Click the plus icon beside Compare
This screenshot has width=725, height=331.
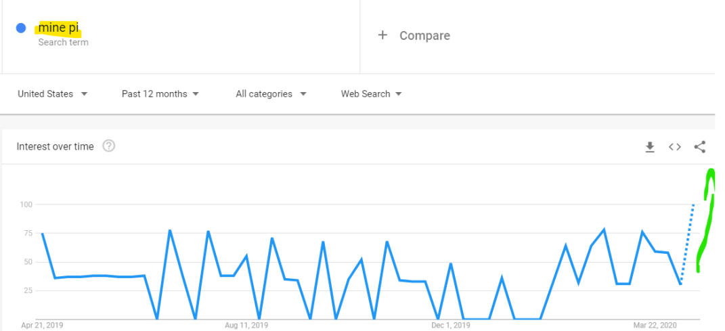tap(382, 35)
